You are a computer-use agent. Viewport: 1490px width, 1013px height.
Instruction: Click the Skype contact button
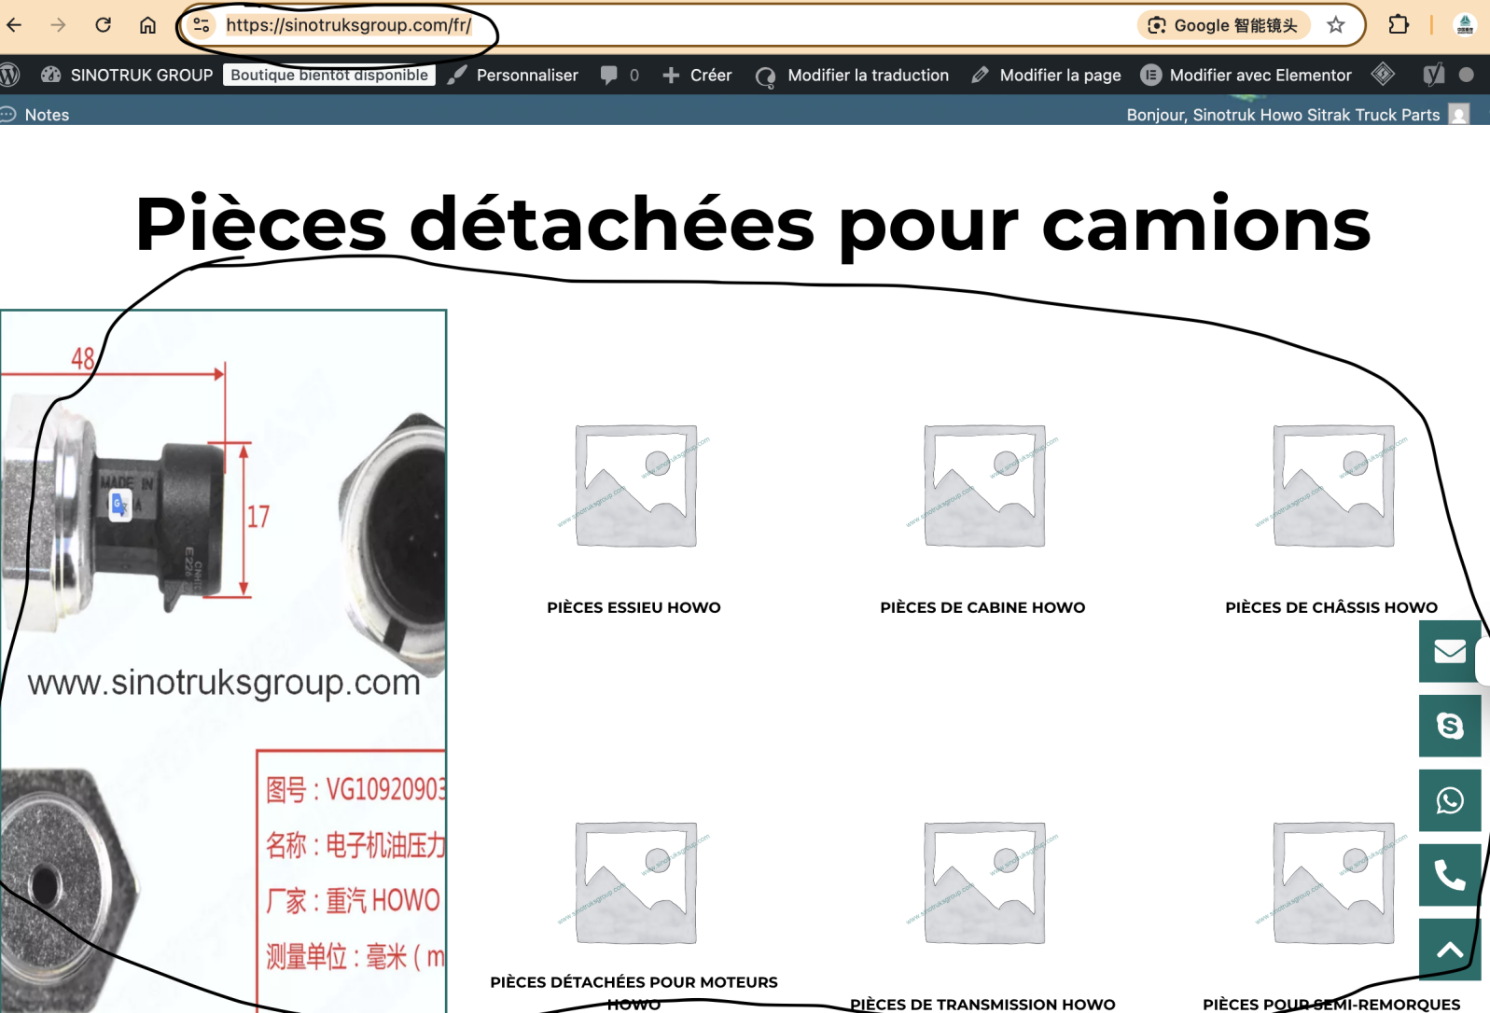[1450, 726]
